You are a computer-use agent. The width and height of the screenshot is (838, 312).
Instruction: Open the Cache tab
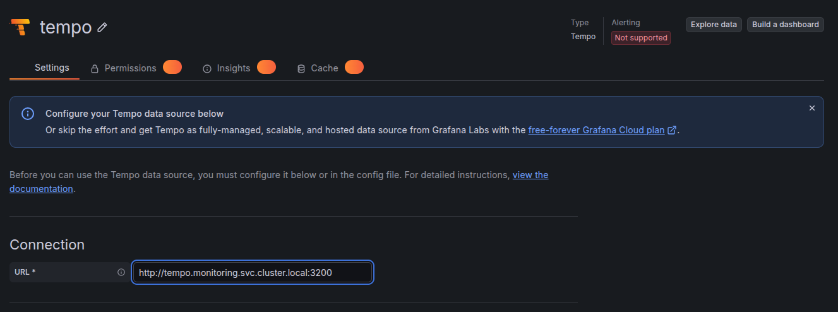pyautogui.click(x=325, y=68)
